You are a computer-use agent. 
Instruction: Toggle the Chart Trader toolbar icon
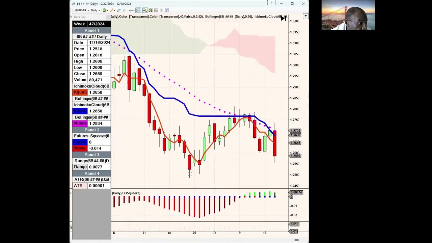151,10
